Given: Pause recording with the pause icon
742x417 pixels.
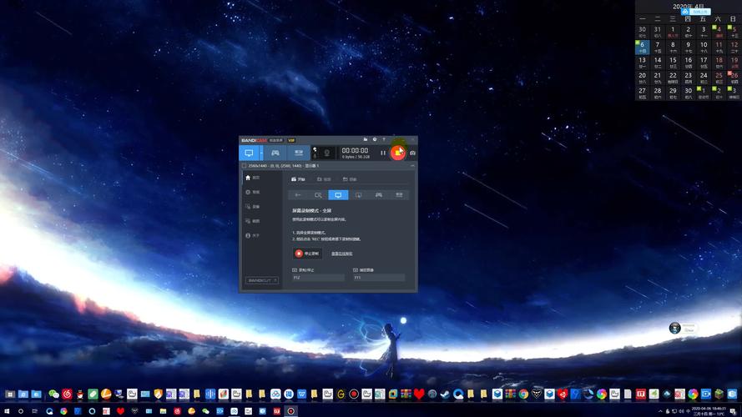Looking at the screenshot, I should (x=383, y=153).
